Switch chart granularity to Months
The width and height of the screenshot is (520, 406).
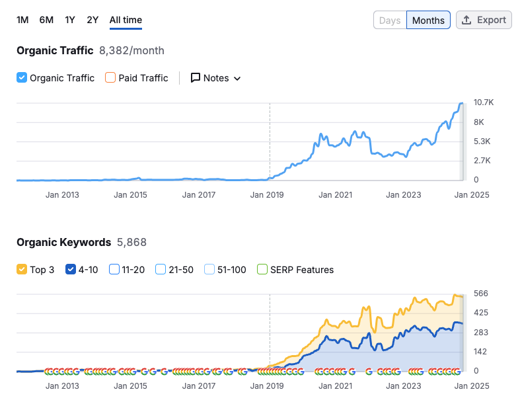pos(428,20)
